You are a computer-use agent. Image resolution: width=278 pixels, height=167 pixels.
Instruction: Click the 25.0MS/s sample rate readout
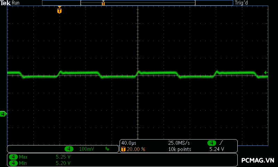pyautogui.click(x=179, y=143)
